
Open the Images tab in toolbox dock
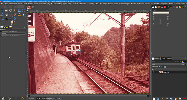click(11, 27)
